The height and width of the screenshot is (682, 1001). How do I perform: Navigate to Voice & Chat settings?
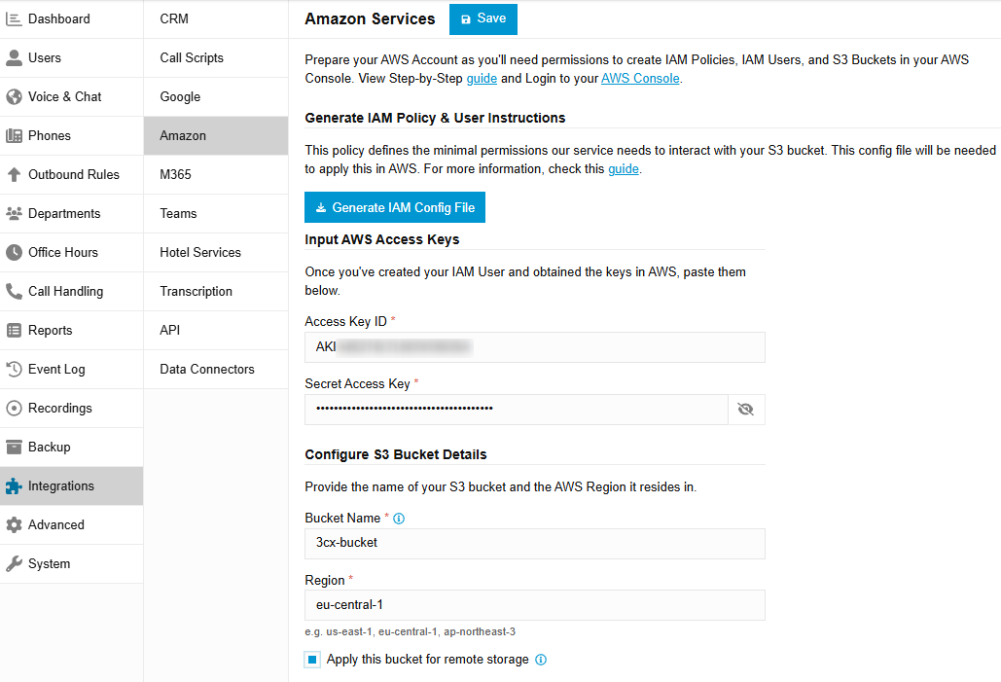[72, 97]
